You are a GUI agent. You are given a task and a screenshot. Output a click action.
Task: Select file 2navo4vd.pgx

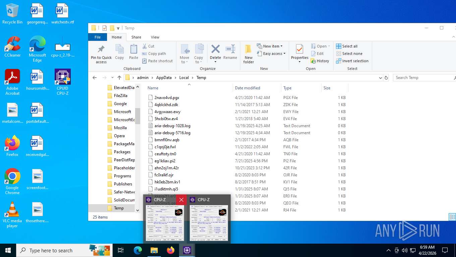point(167,98)
